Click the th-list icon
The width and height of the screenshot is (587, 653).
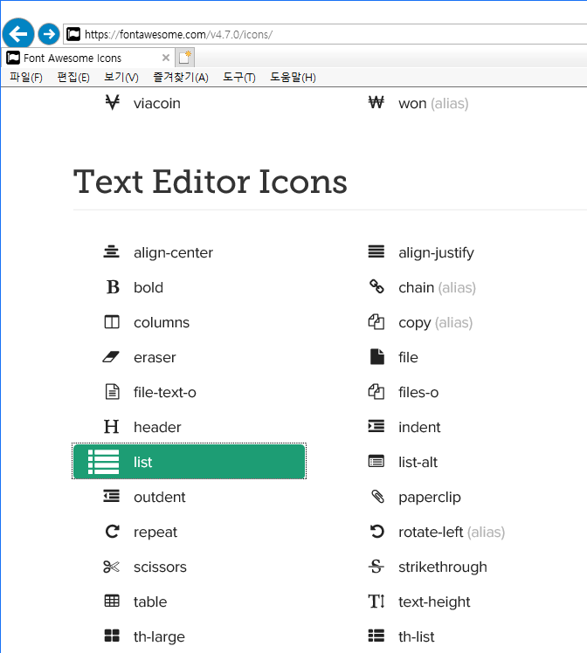click(x=376, y=636)
